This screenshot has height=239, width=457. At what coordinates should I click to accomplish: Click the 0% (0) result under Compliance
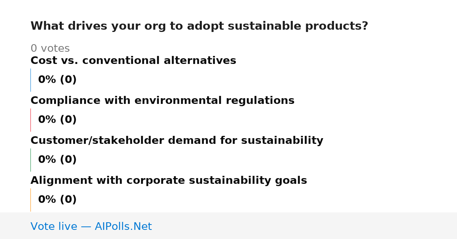[57, 120]
